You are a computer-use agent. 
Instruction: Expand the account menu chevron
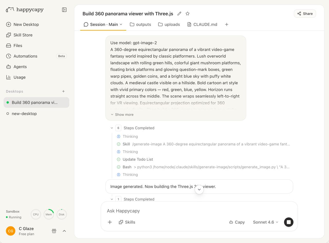pos(64,231)
